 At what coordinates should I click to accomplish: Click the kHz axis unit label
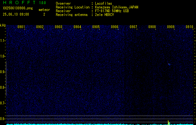coord(3,25)
